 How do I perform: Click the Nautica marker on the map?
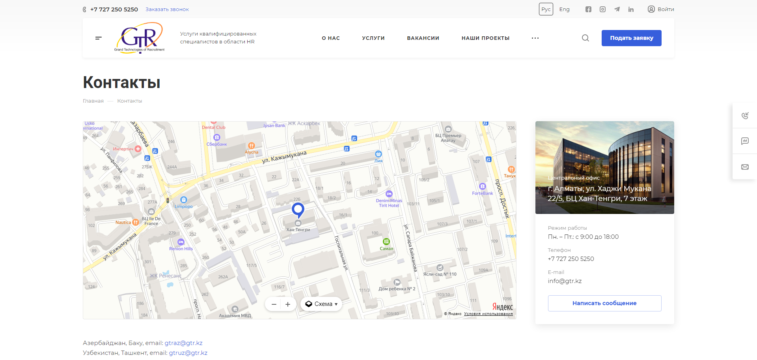(135, 222)
